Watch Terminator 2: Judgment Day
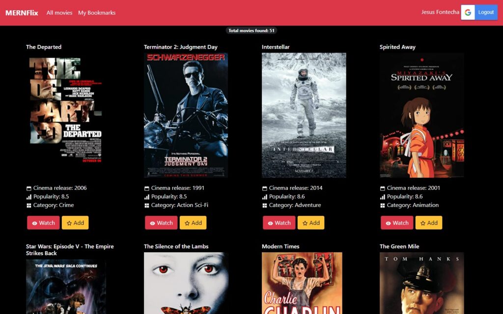 [161, 223]
